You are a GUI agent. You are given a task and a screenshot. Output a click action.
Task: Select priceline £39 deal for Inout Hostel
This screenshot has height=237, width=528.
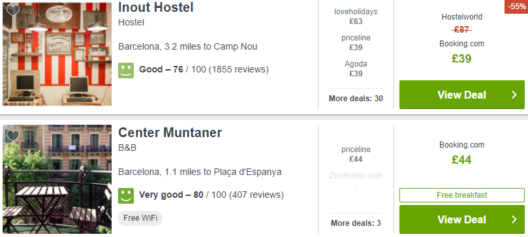point(356,42)
